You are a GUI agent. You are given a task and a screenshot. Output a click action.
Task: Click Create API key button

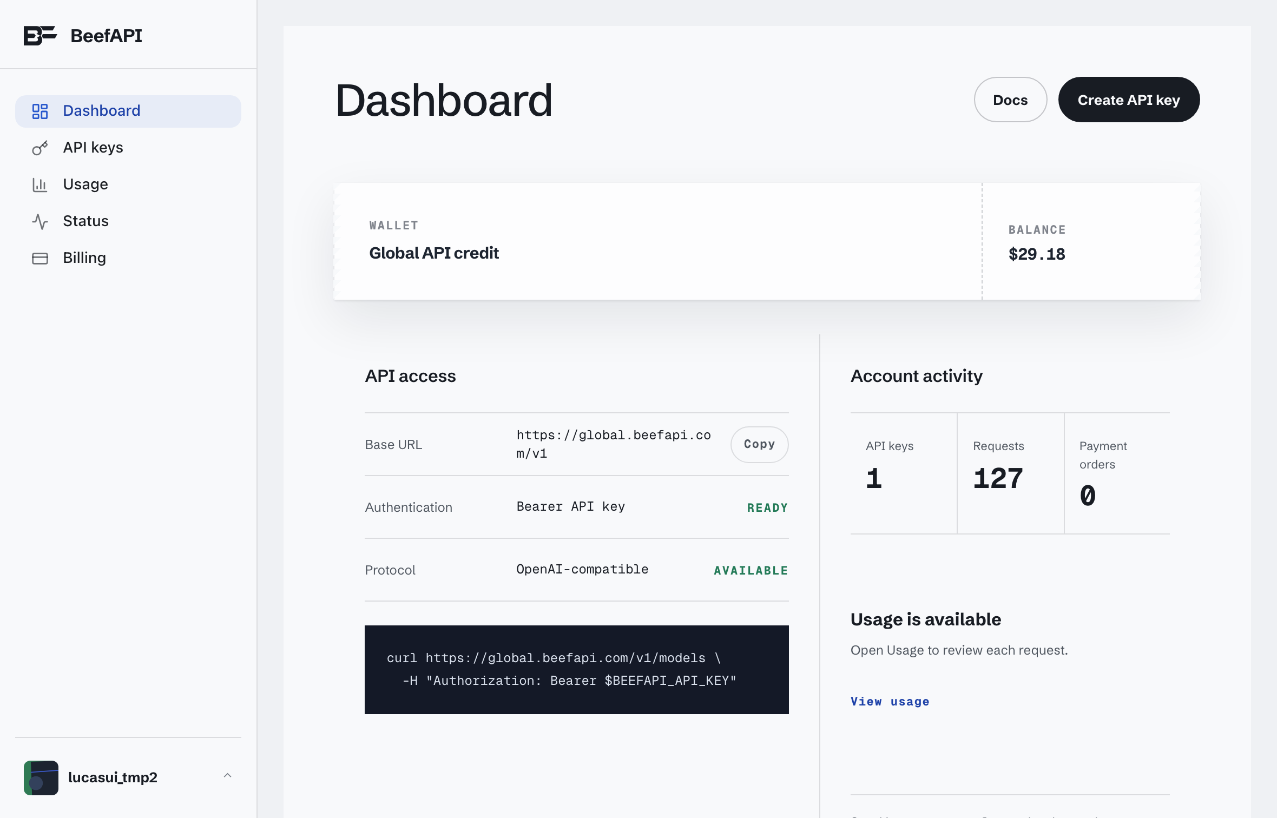1129,100
